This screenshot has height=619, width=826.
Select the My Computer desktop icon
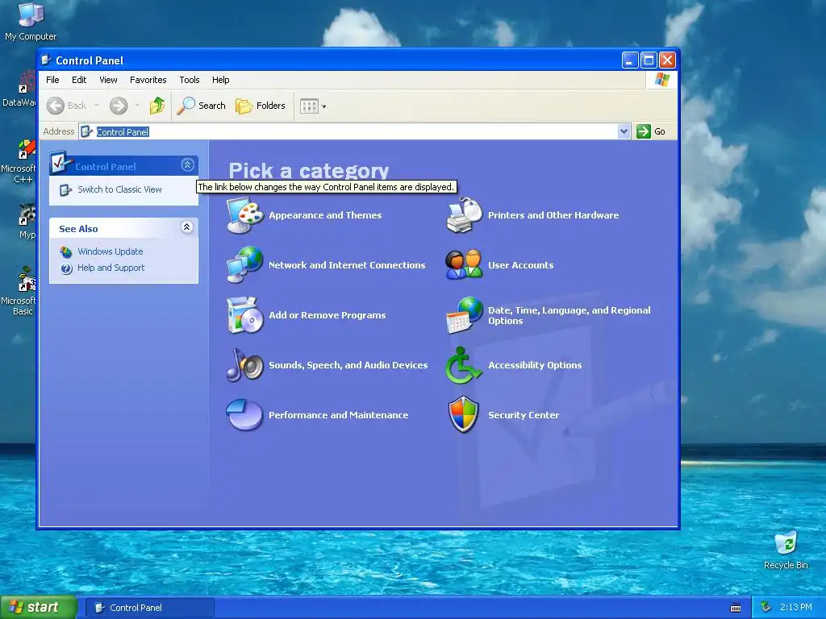click(31, 21)
